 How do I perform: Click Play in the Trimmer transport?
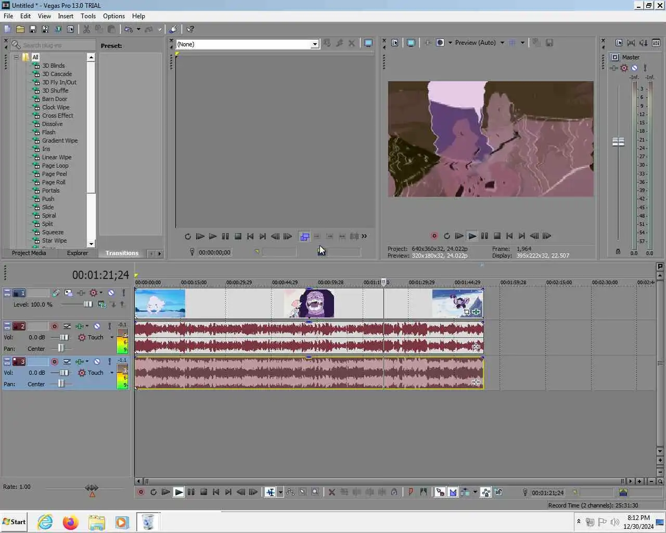(x=213, y=237)
